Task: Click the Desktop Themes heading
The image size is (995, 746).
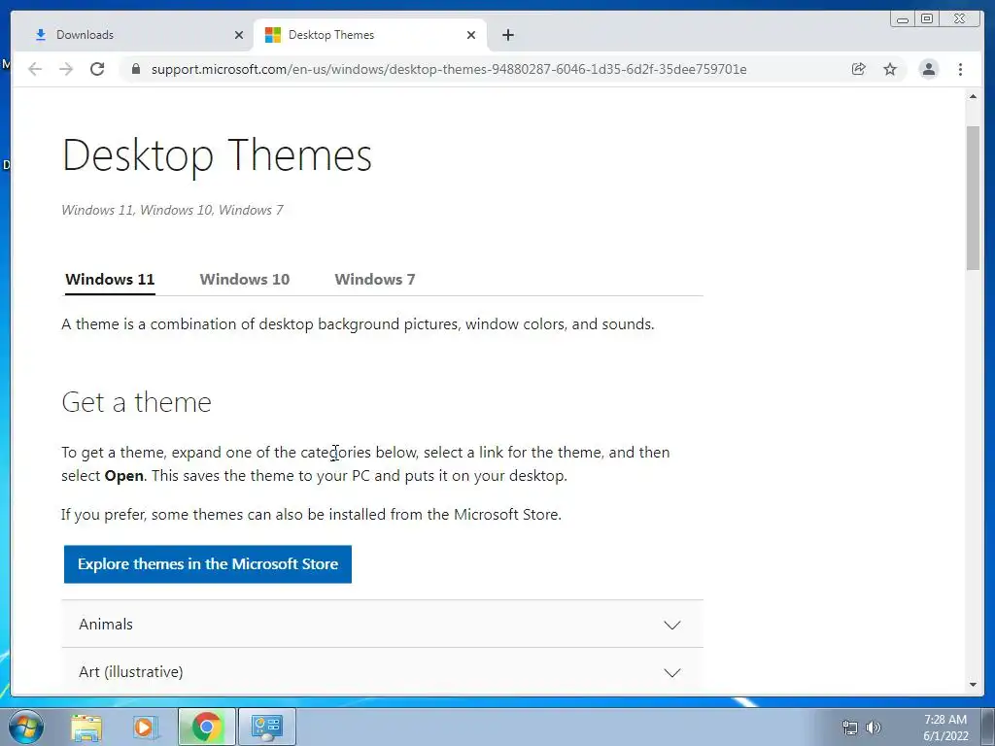Action: click(217, 154)
